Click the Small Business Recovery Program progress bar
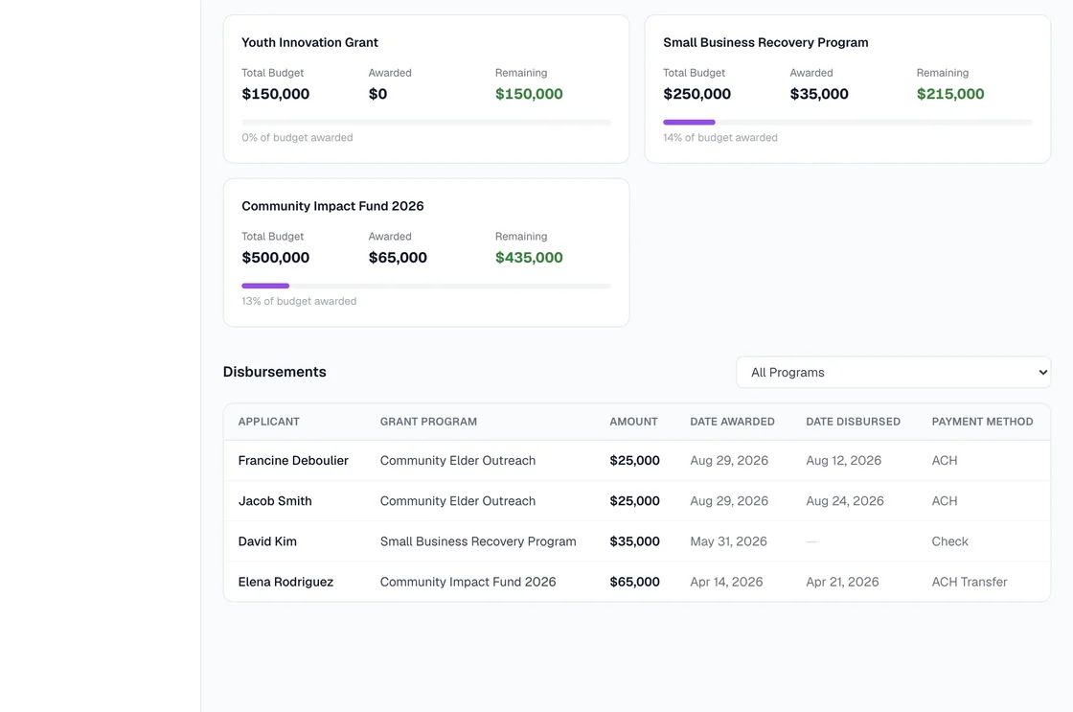Screen dimensions: 1073x712 [847, 123]
